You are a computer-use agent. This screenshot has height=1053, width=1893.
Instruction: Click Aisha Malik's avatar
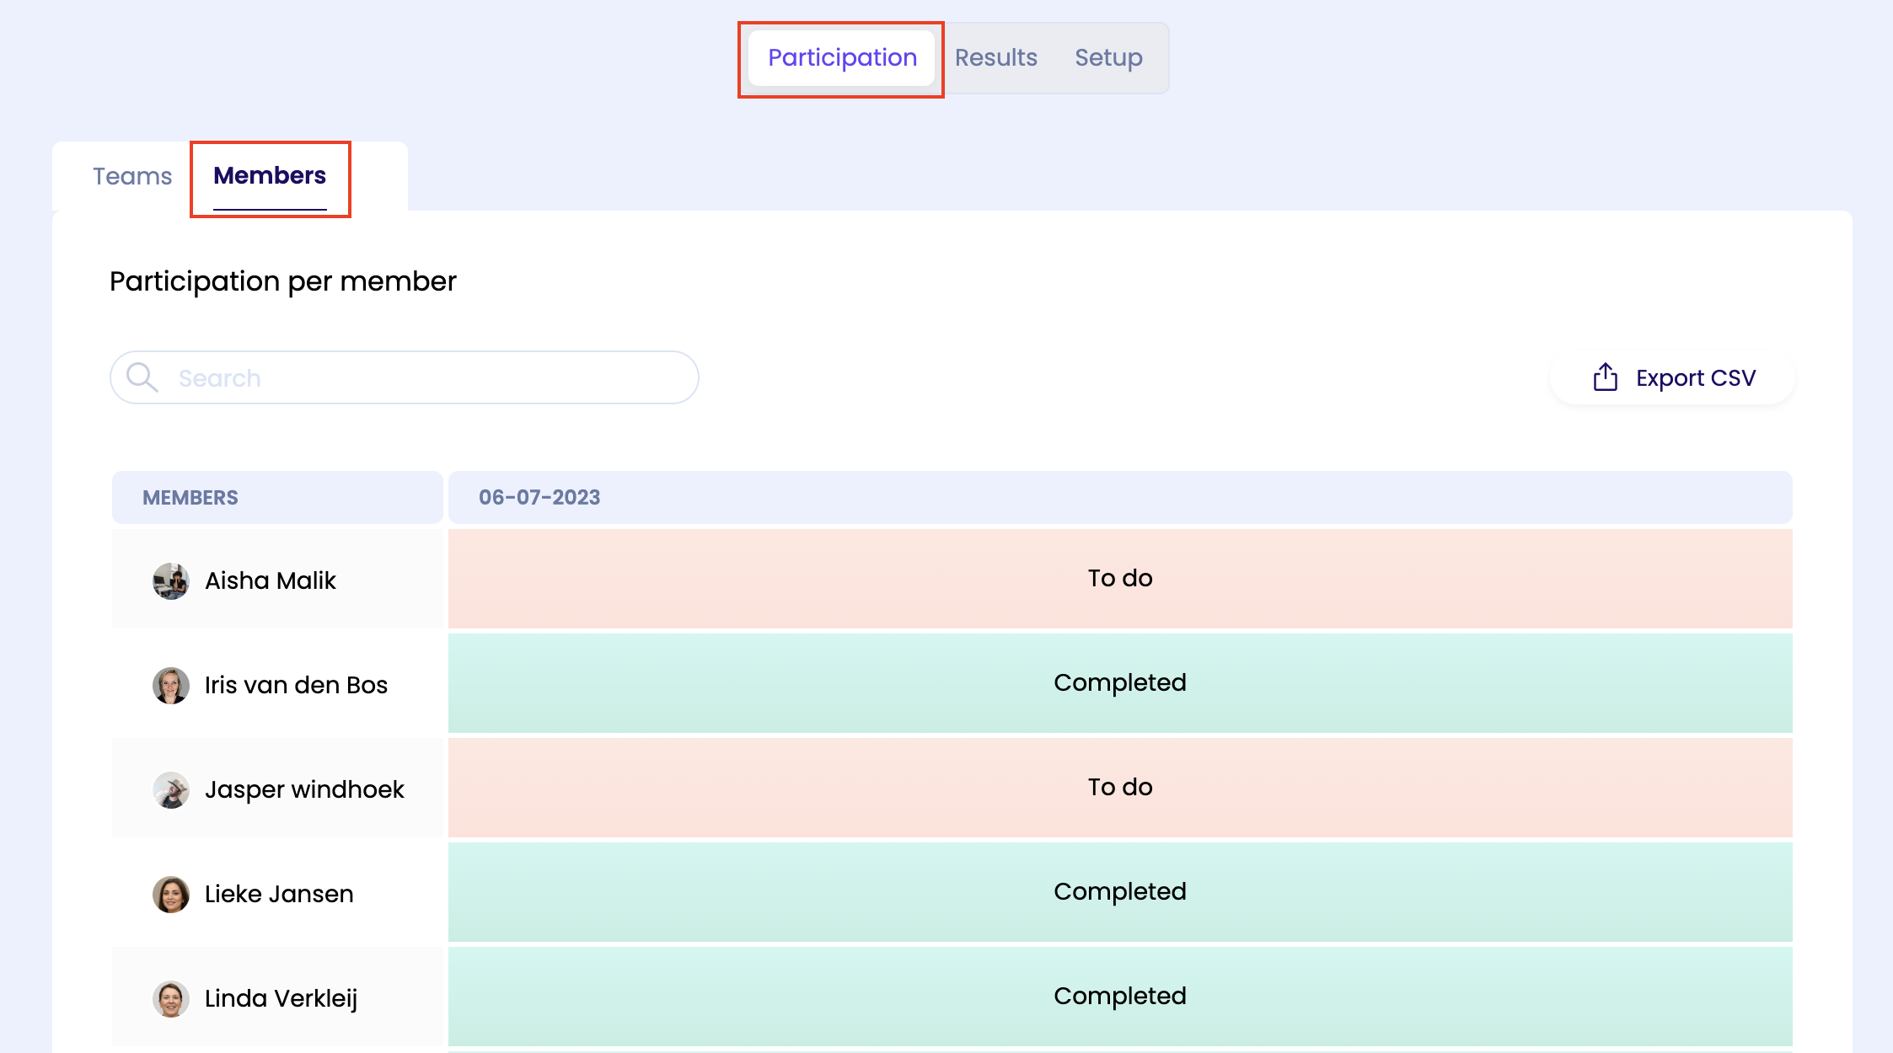point(170,580)
